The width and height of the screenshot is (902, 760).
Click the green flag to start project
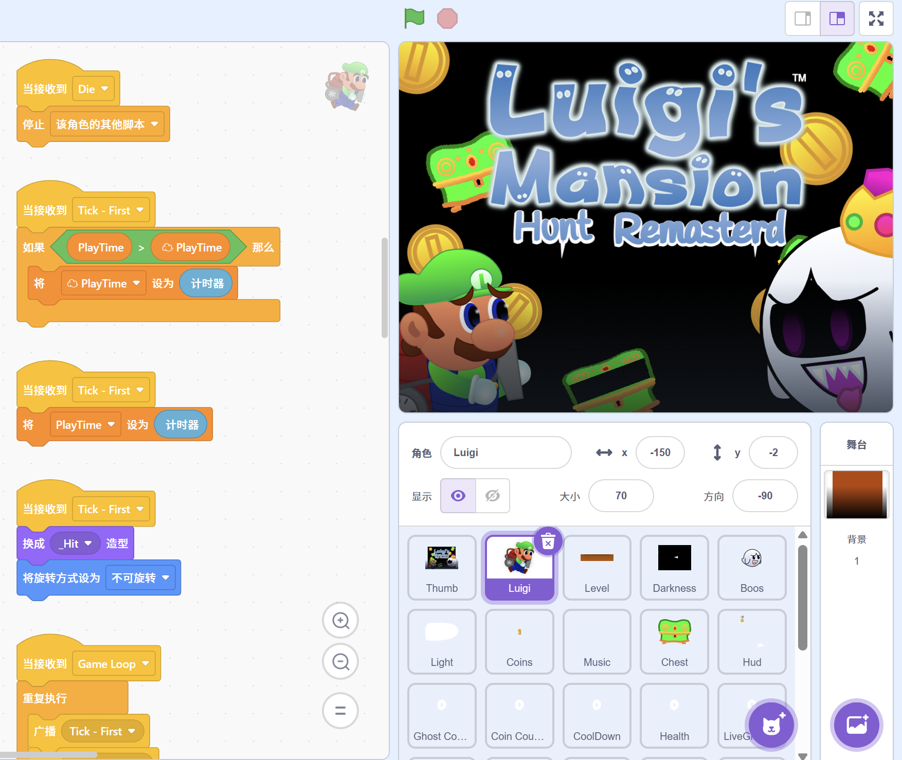click(x=414, y=19)
